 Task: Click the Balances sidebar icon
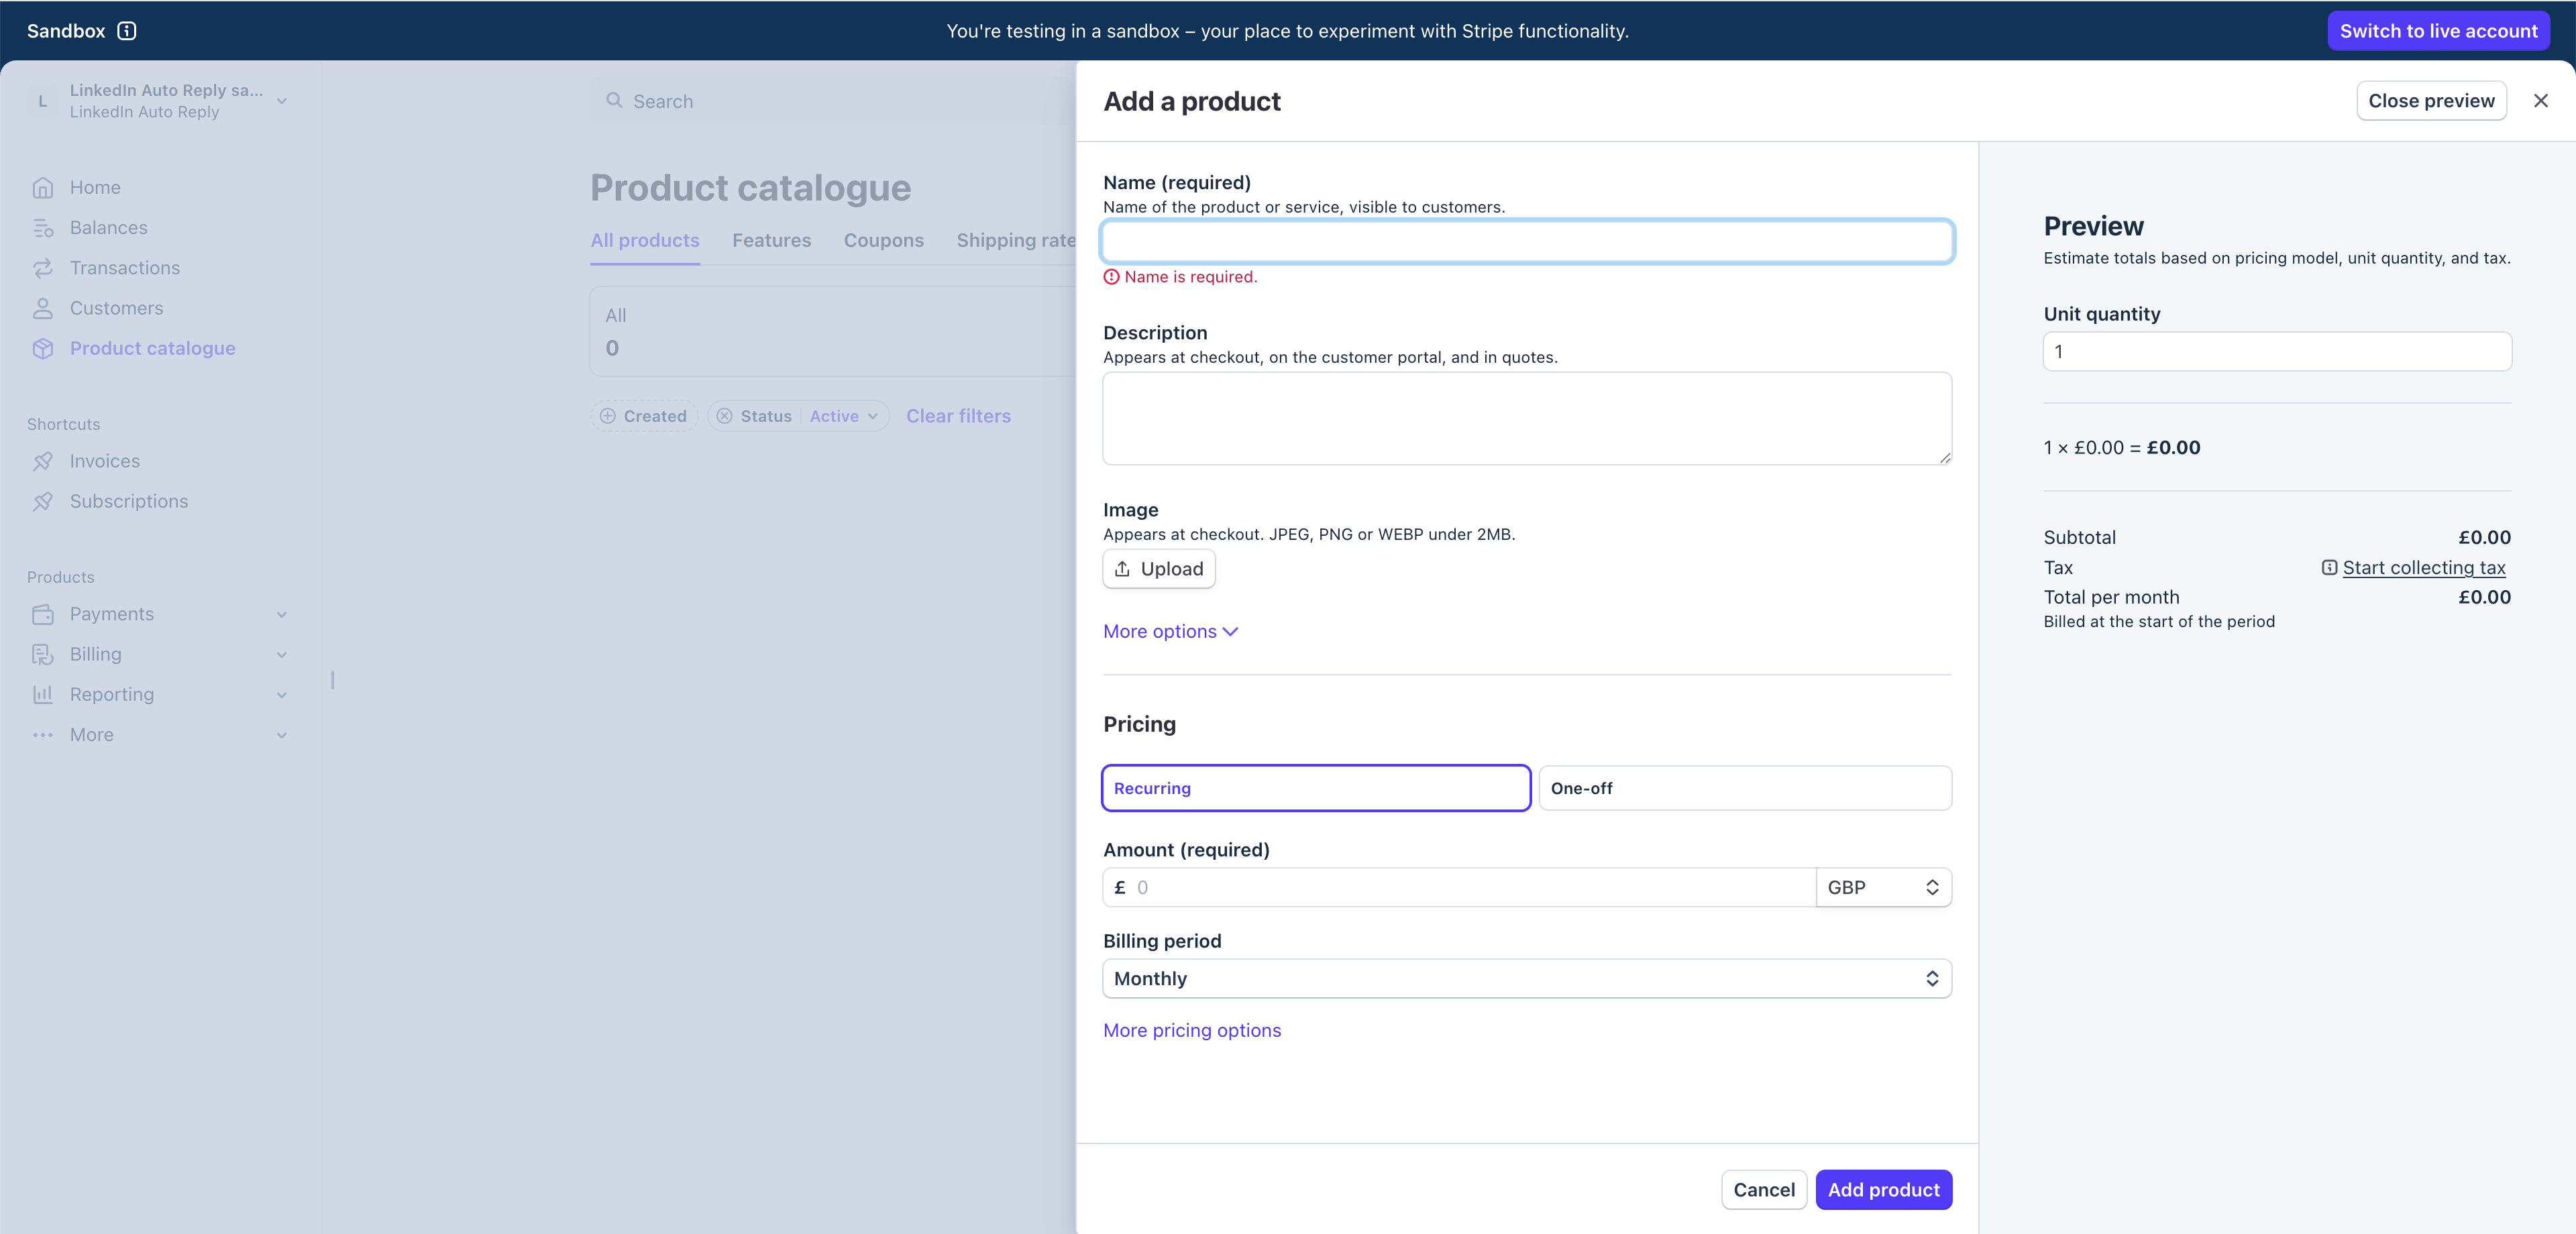point(42,228)
